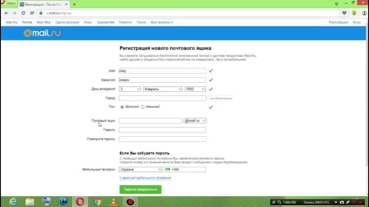The image size is (369, 207).
Task: Open Новости in the portal bar
Action: pos(125,22)
